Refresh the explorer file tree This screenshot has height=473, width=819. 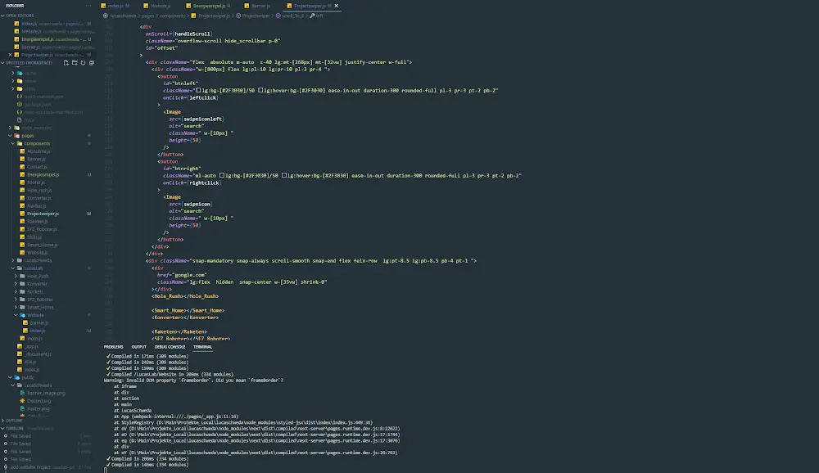[x=82, y=62]
